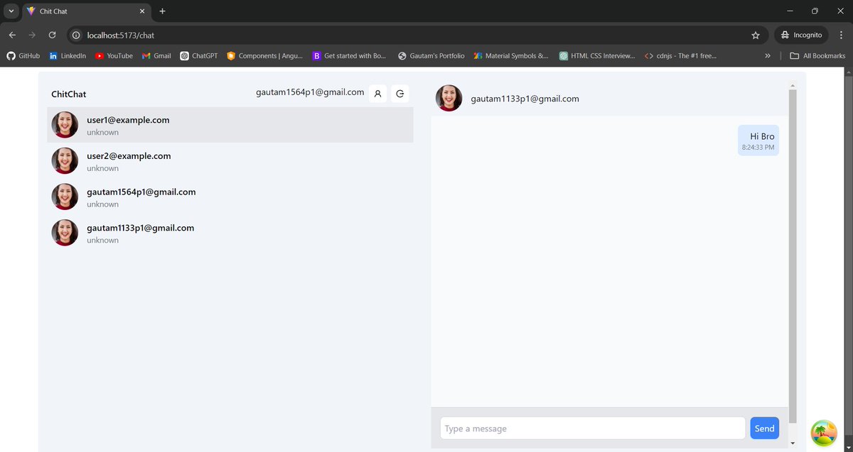Click gautam1133p1@gmail.com's avatar in chat header
853x452 pixels.
tap(449, 99)
